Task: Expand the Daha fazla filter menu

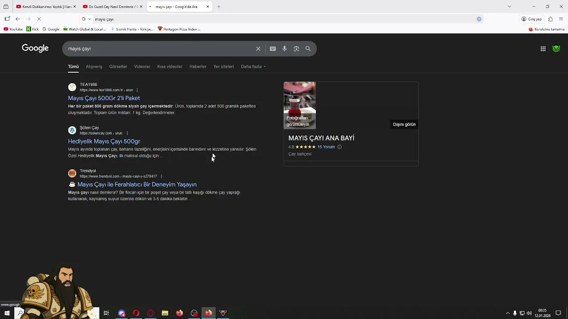Action: click(x=253, y=66)
